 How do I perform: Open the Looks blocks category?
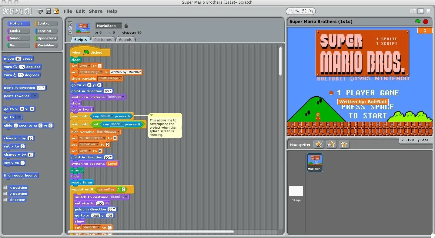(18, 31)
